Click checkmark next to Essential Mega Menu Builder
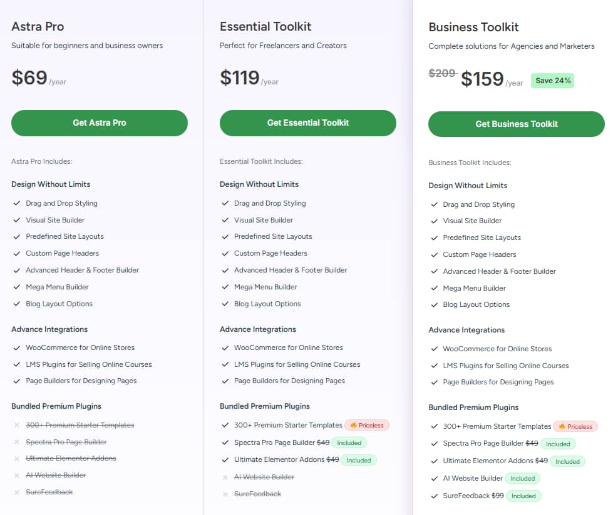The height and width of the screenshot is (515, 613). (225, 287)
